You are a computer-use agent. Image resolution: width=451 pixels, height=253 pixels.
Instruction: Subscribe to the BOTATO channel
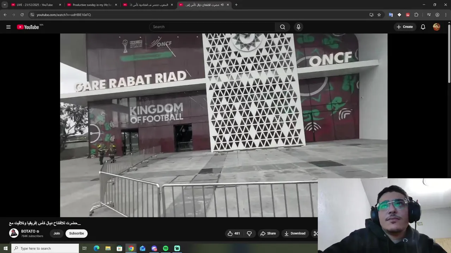pyautogui.click(x=76, y=233)
